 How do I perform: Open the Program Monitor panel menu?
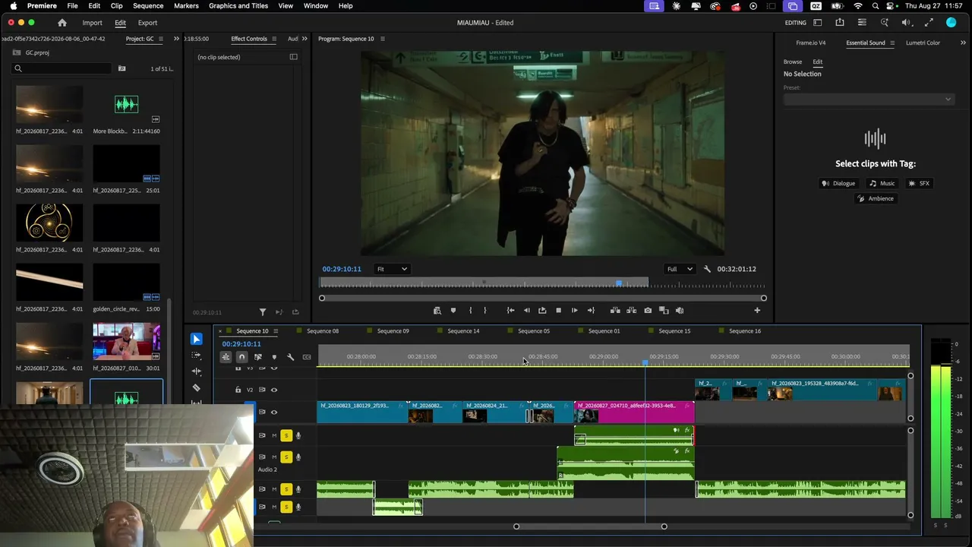click(382, 39)
